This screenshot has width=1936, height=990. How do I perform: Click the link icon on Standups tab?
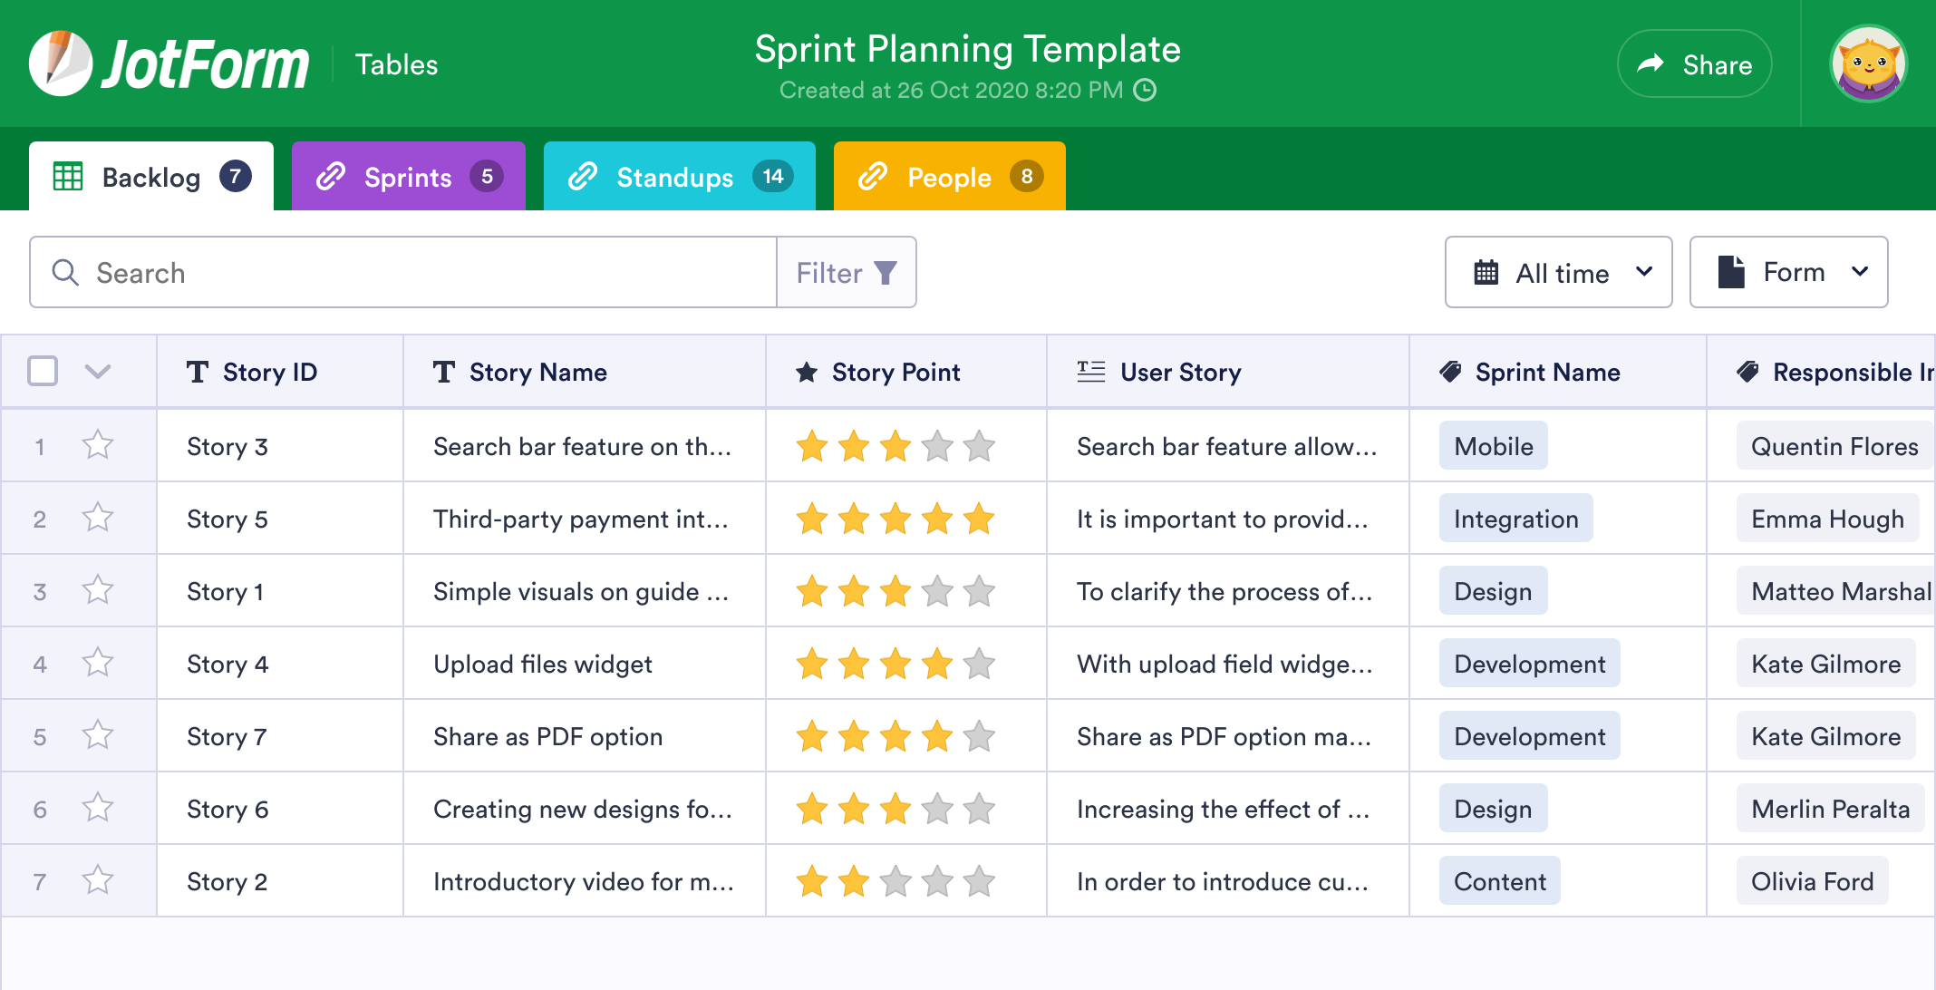[x=581, y=177]
